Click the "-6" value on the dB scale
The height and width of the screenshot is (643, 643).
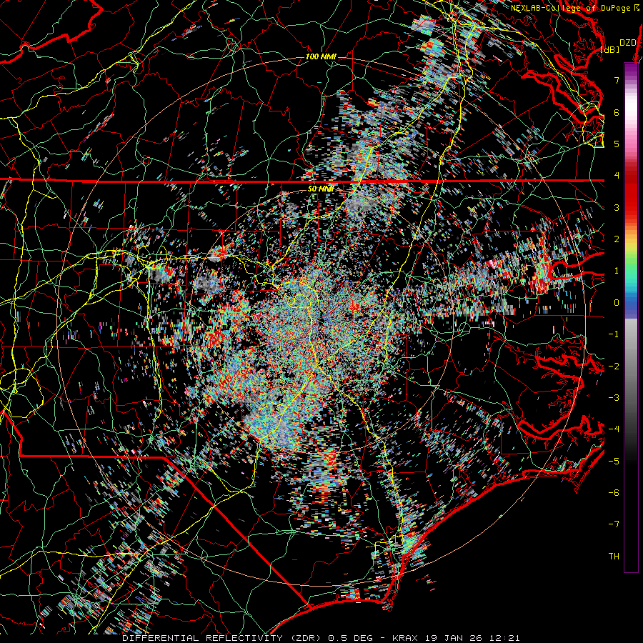click(614, 493)
